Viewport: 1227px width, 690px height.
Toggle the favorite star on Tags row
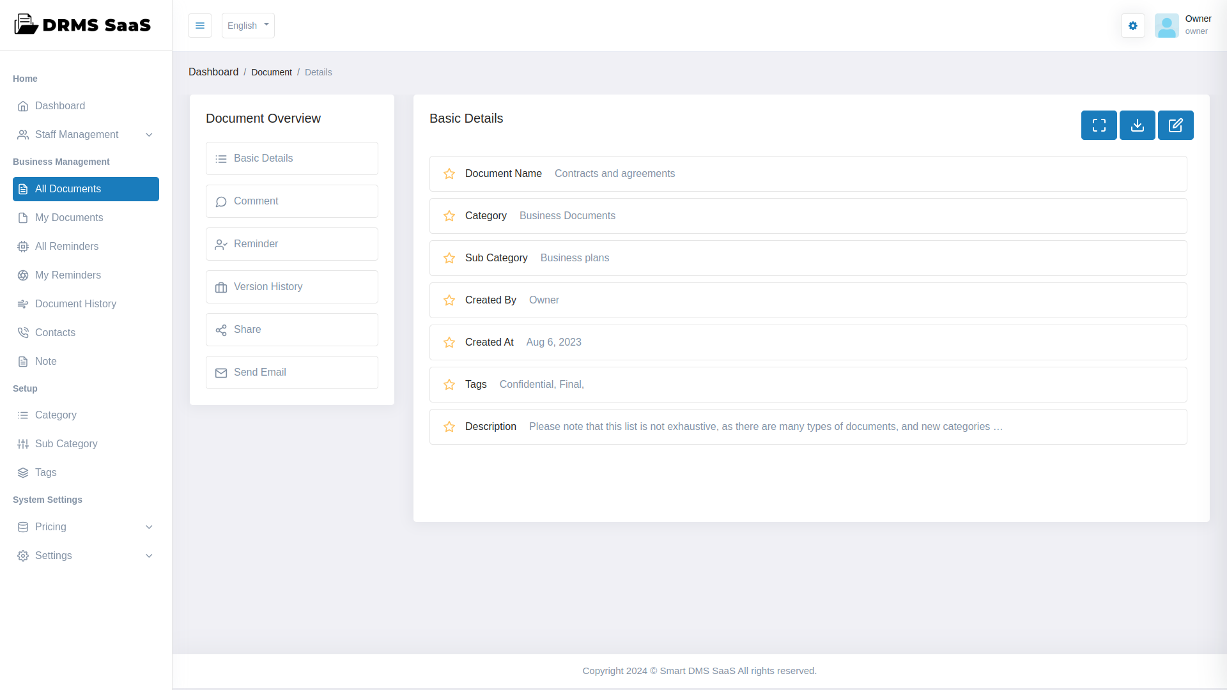pyautogui.click(x=449, y=384)
